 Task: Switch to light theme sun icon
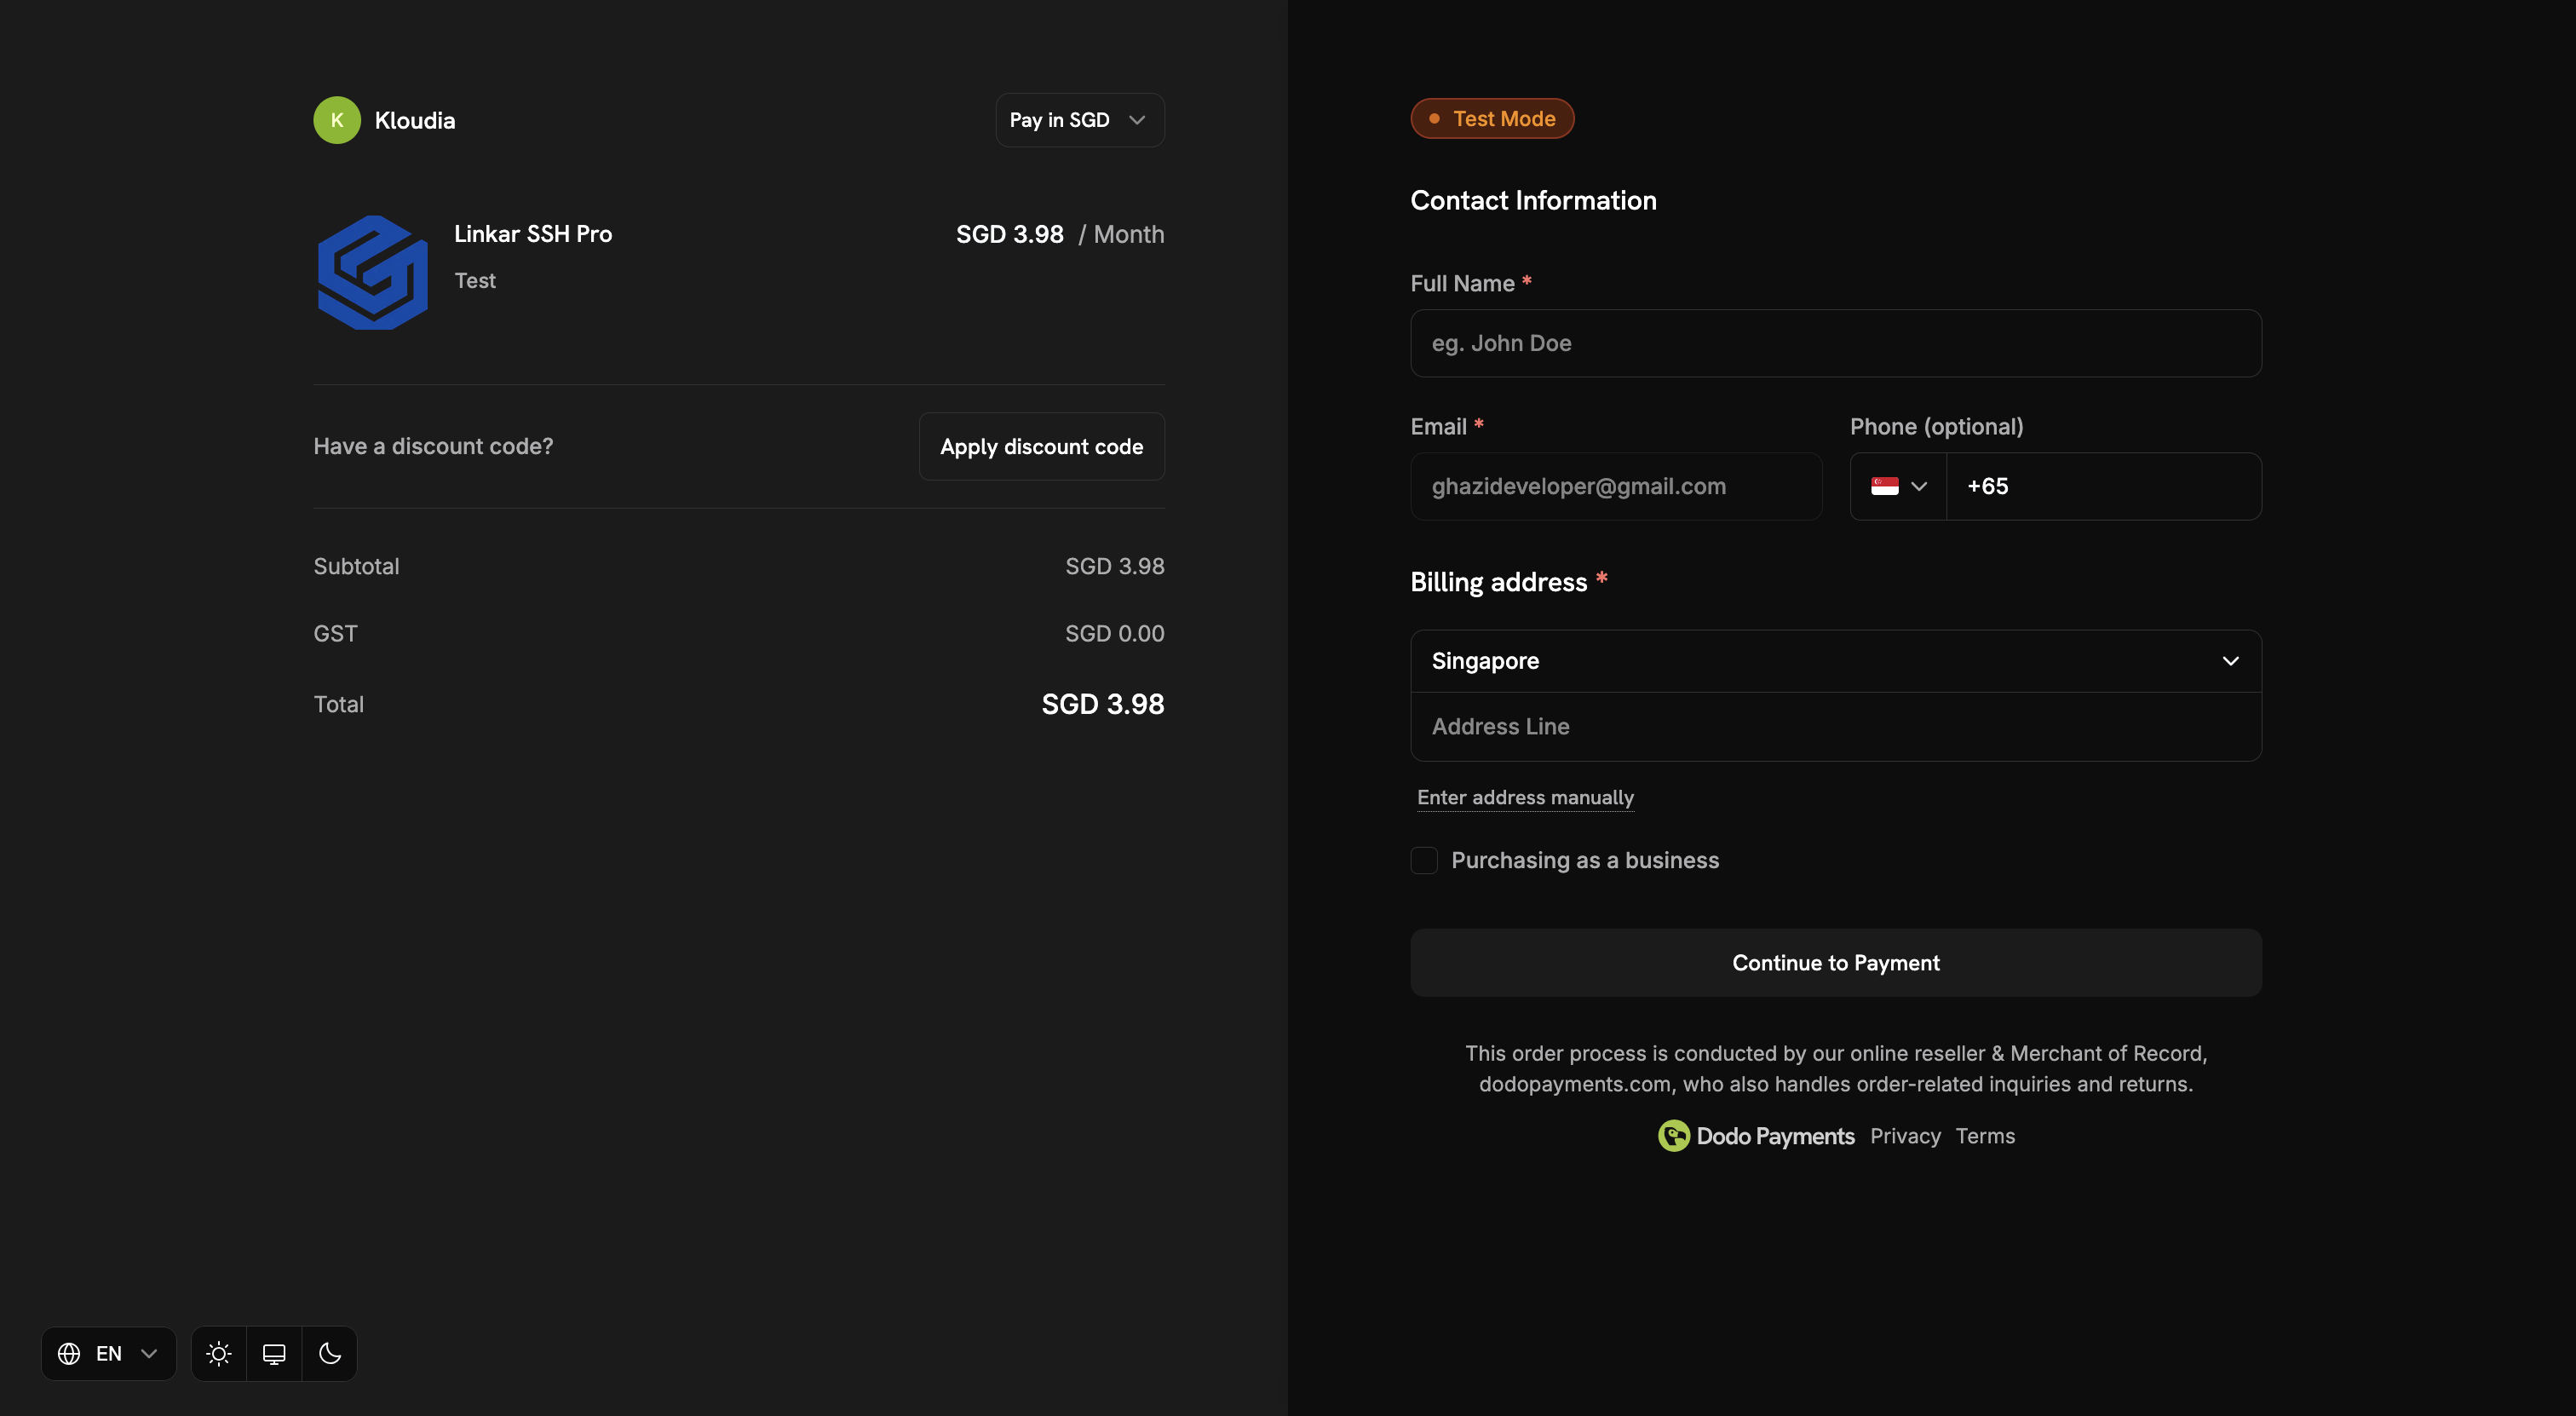(x=219, y=1353)
